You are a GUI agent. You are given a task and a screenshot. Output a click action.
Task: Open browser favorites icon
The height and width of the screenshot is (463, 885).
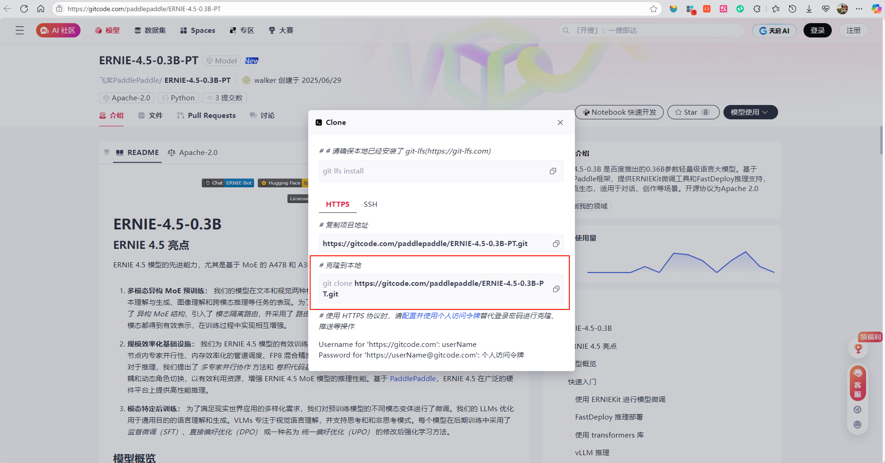pyautogui.click(x=776, y=9)
